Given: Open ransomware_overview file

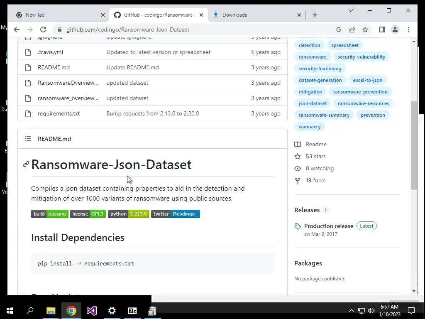Looking at the screenshot, I should (68, 98).
